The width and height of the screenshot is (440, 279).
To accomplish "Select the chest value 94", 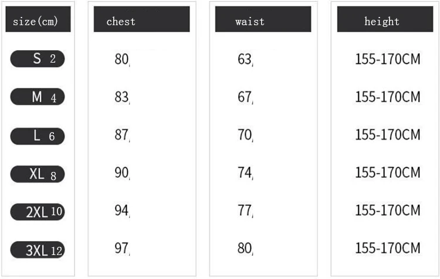I will [121, 211].
